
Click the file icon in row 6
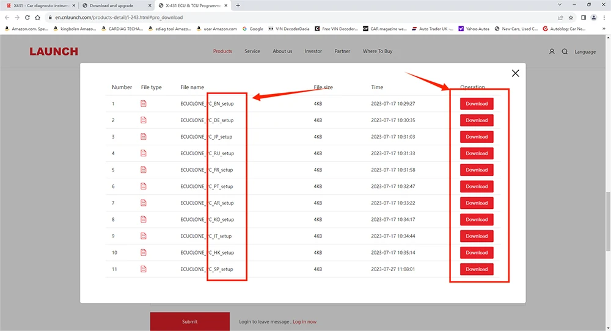[x=144, y=186]
